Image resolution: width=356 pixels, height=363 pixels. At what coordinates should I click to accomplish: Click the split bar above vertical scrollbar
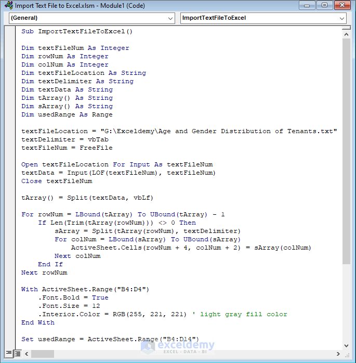click(x=346, y=28)
